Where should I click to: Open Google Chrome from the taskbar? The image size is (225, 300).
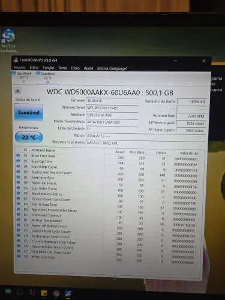(x=56, y=293)
